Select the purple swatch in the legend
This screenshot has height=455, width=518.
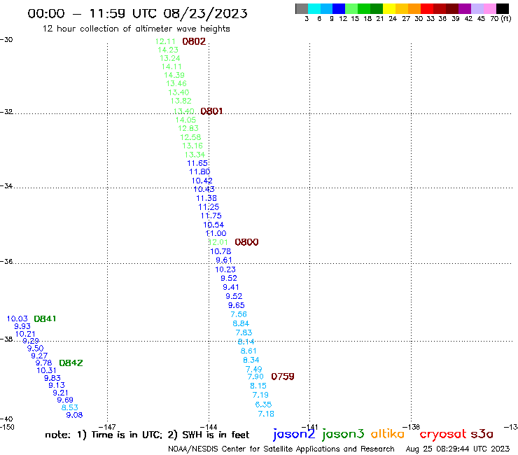(465, 8)
